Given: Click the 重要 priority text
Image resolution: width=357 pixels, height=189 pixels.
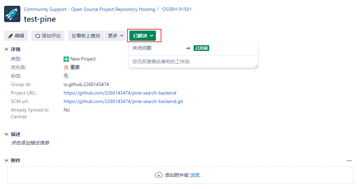Looking at the screenshot, I should tap(75, 67).
